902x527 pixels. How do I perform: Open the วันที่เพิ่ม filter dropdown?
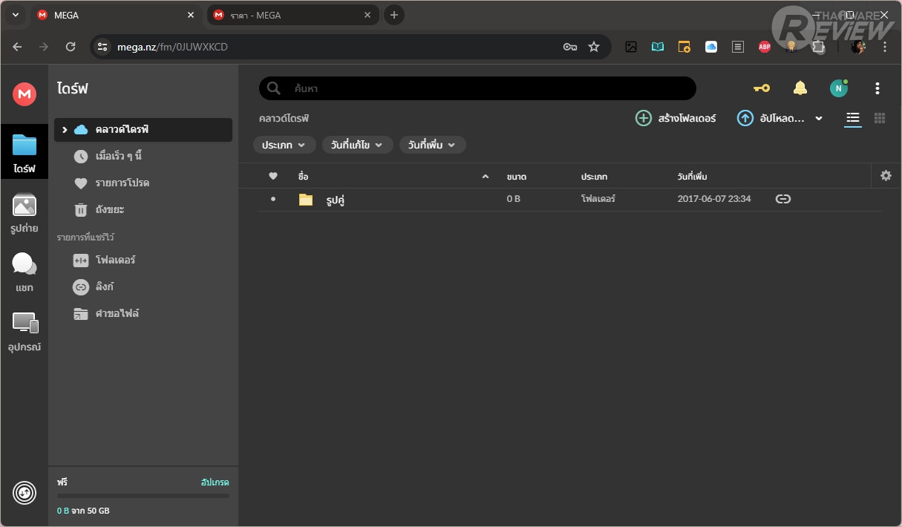pos(432,145)
